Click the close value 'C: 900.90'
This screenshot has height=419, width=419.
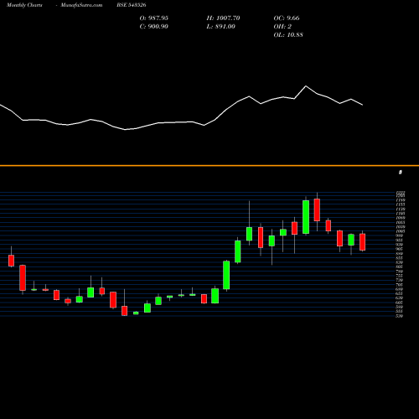[x=154, y=26]
